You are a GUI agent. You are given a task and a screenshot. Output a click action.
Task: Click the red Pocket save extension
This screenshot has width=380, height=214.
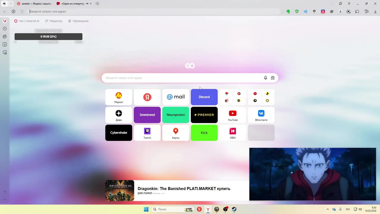point(323,12)
